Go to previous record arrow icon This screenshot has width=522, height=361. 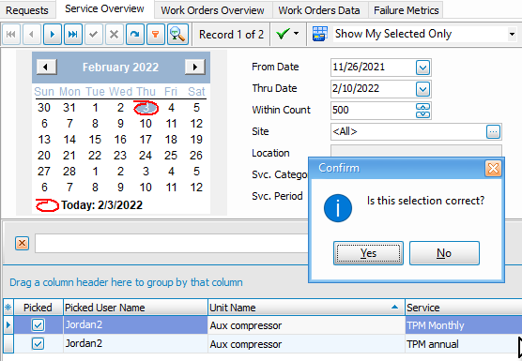tap(32, 34)
